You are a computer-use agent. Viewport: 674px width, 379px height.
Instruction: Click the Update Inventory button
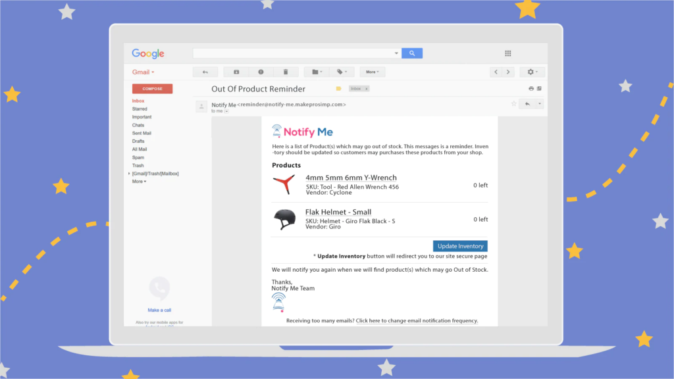coord(460,246)
